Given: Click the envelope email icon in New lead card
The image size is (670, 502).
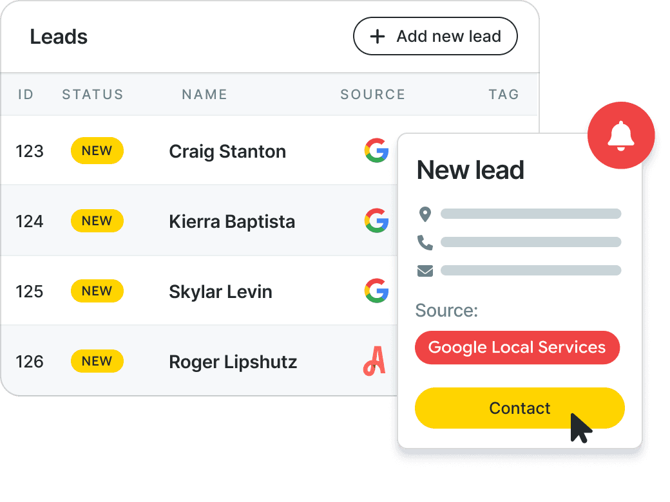Looking at the screenshot, I should coord(425,271).
